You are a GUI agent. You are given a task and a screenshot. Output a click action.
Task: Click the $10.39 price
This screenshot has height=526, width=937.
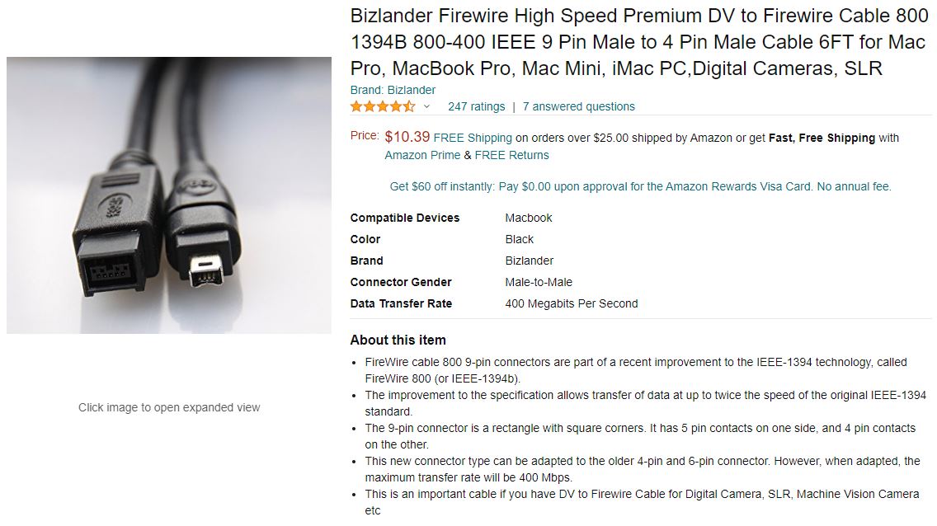point(407,137)
